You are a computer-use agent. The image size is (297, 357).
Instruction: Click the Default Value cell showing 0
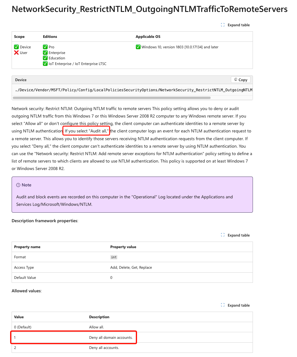111,278
